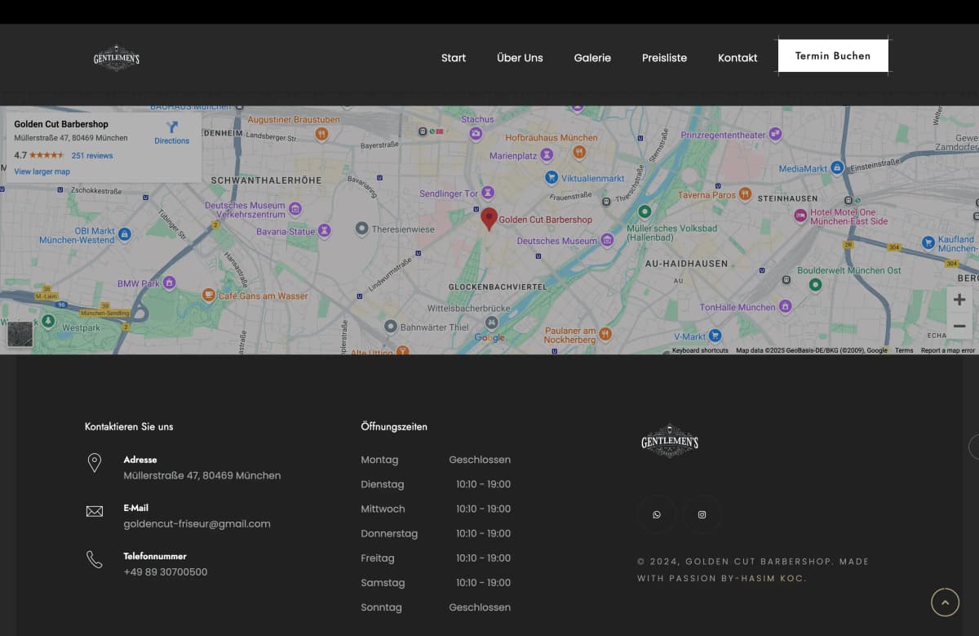The height and width of the screenshot is (636, 979).
Task: Click the phone icon beside Telefonnummer
Action: pyautogui.click(x=95, y=560)
